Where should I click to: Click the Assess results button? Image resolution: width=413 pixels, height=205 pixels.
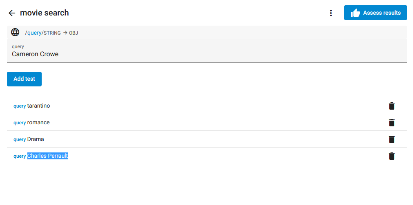tap(375, 13)
